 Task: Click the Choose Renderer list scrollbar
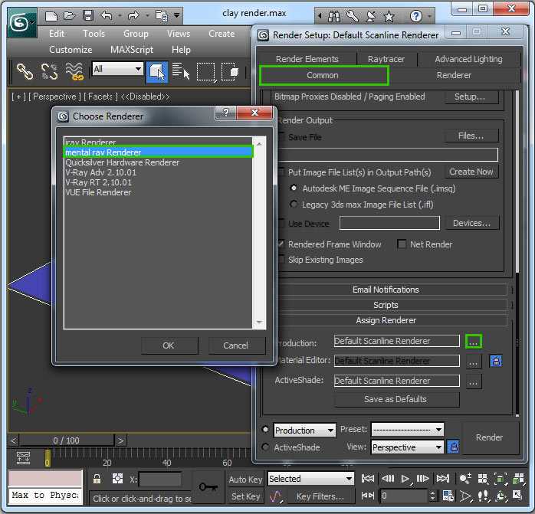click(x=259, y=233)
